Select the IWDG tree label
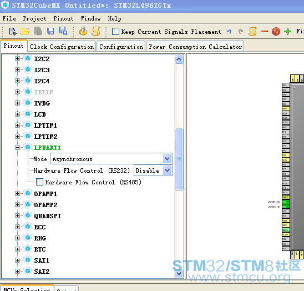 tap(42, 103)
